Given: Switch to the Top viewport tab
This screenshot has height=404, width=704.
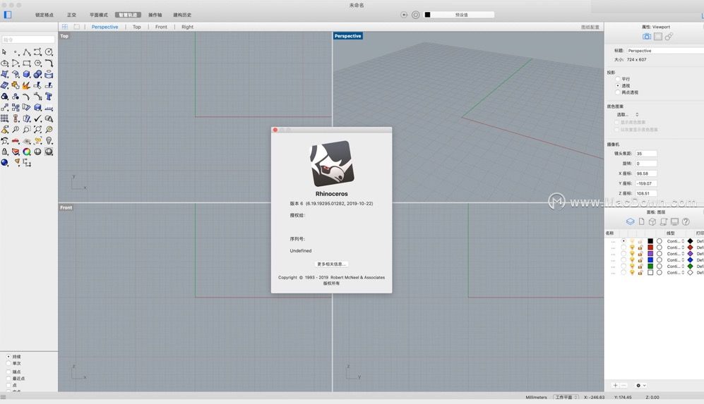Looking at the screenshot, I should tap(136, 27).
